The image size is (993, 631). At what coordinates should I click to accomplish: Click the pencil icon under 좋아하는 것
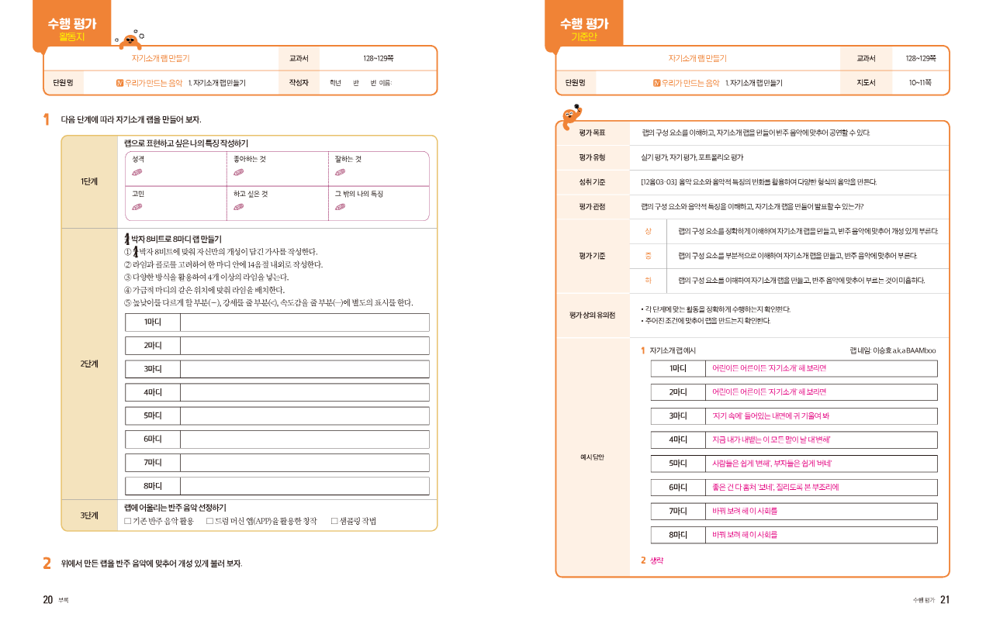pyautogui.click(x=239, y=172)
